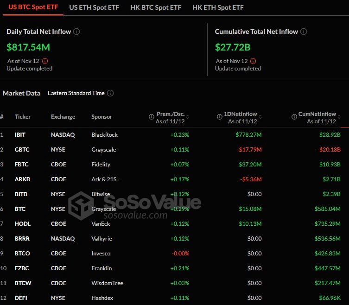349x305 pixels.
Task: Click FBTC's $37.20M one-day inflow
Action: tap(250, 165)
